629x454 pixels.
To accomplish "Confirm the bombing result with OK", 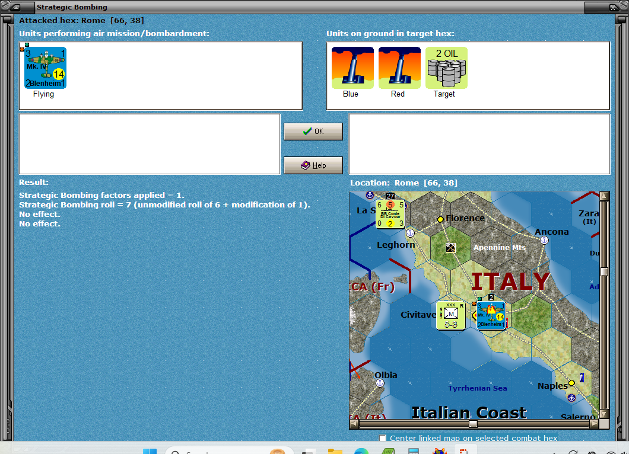I will tap(313, 132).
